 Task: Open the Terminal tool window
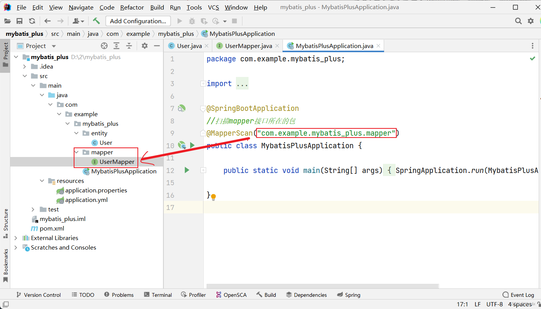click(158, 295)
